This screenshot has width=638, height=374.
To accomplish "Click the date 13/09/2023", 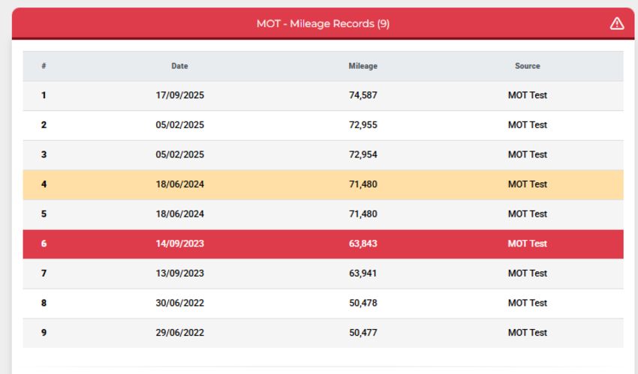I will pyautogui.click(x=180, y=274).
